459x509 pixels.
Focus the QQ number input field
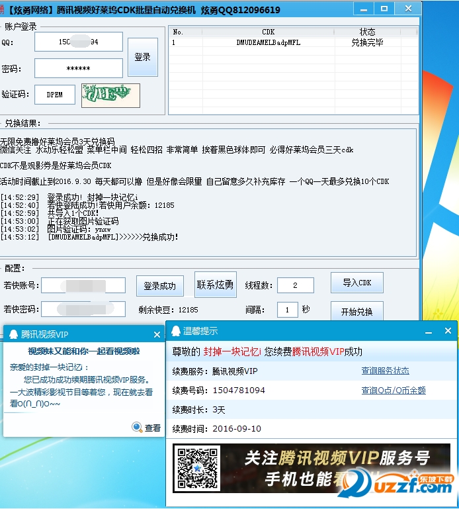pyautogui.click(x=79, y=42)
